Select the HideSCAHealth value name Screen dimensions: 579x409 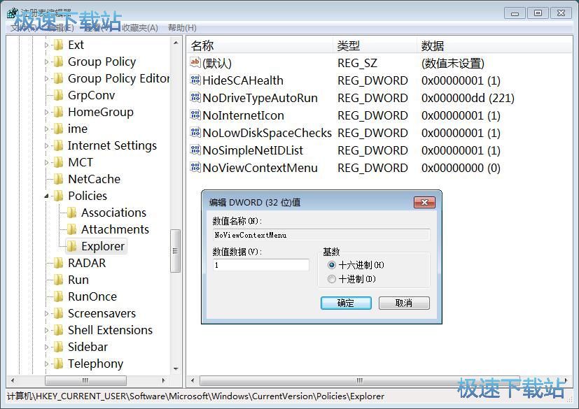243,80
